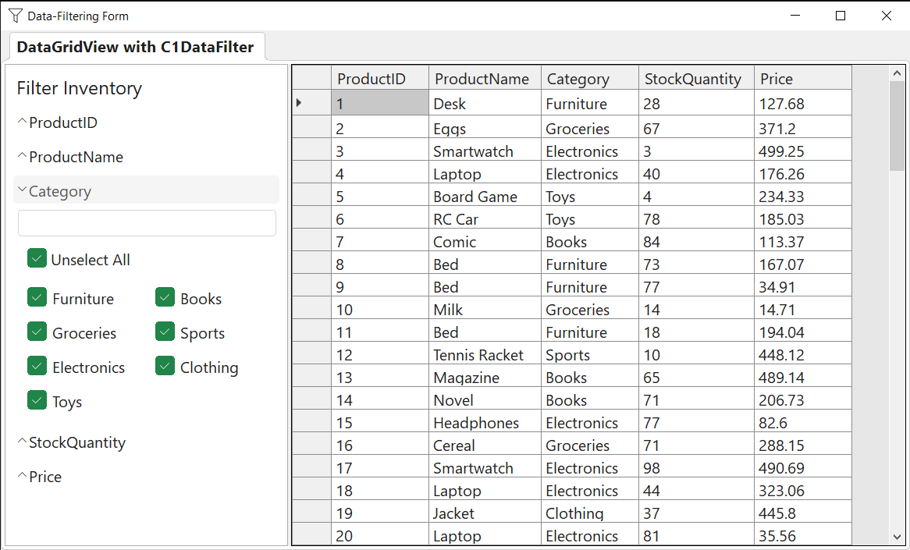Image resolution: width=910 pixels, height=550 pixels.
Task: Click the Price column header
Action: pos(803,78)
